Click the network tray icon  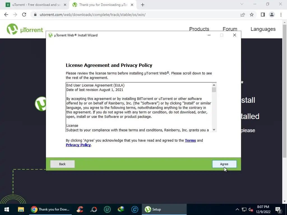(244, 209)
